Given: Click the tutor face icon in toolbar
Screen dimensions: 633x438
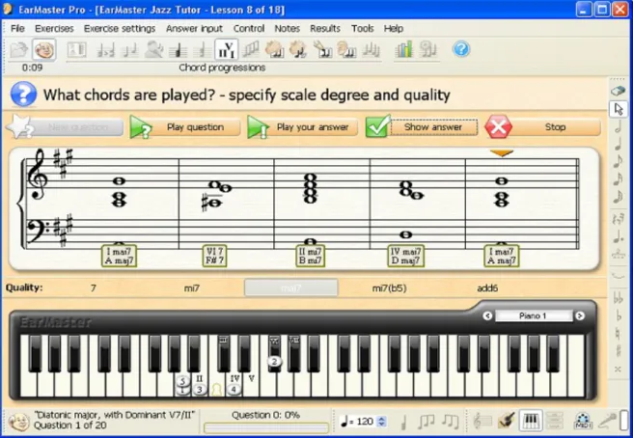Looking at the screenshot, I should (43, 49).
